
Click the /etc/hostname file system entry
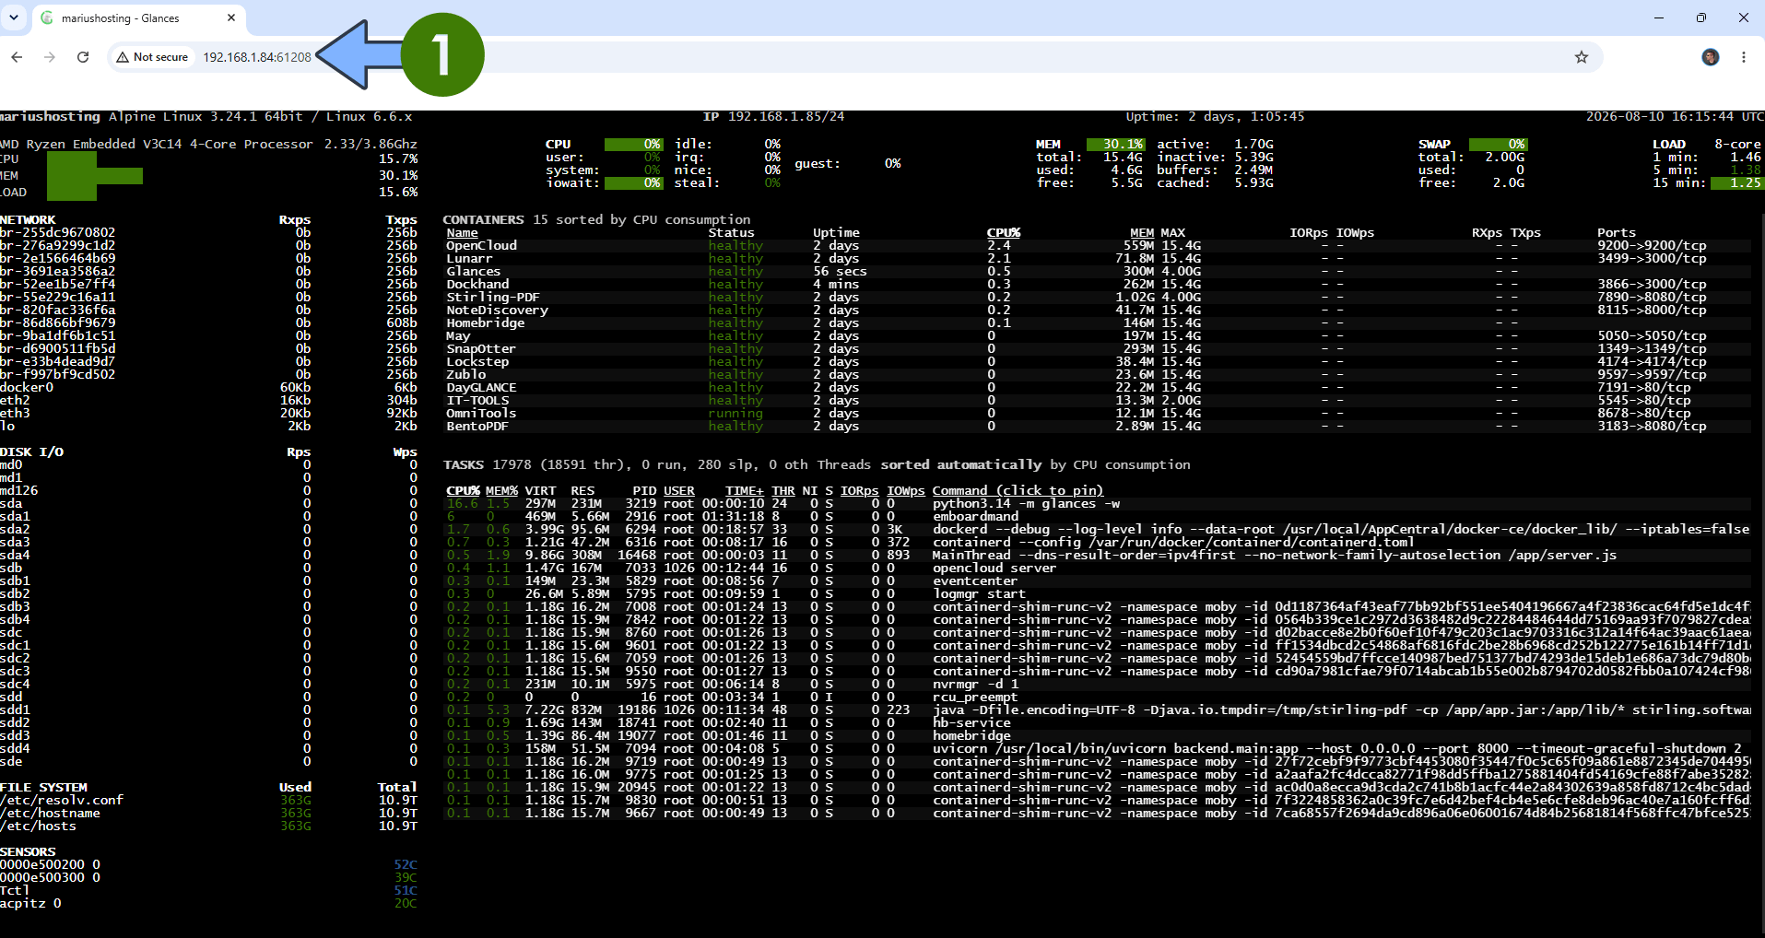coord(51,814)
